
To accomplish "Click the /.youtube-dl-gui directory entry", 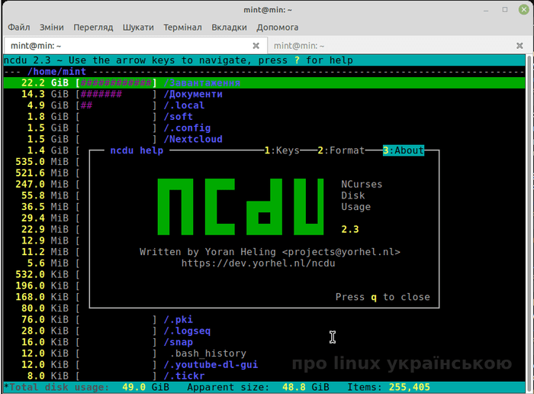I will click(x=211, y=364).
